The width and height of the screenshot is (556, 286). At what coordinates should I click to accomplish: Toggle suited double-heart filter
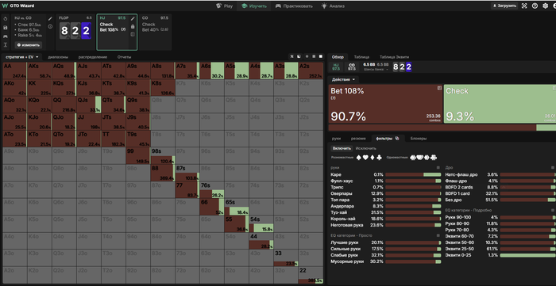pos(420,158)
